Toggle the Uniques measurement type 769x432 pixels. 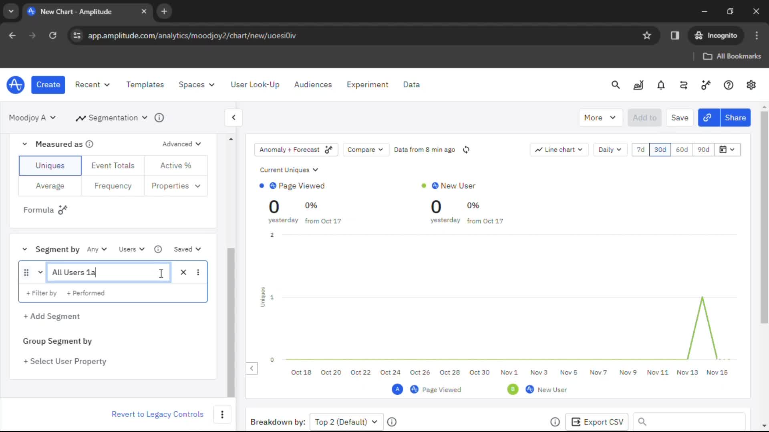50,166
